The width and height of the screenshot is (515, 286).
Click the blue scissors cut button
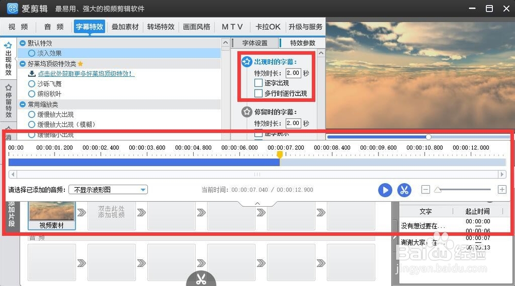(404, 190)
